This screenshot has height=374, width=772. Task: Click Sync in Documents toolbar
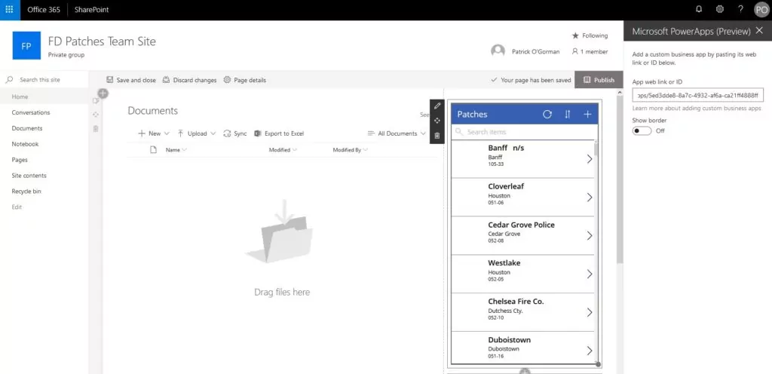235,133
